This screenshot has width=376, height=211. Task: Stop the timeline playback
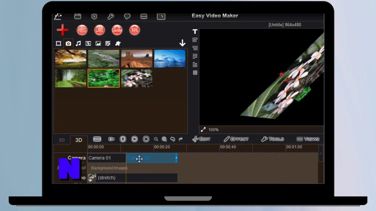pos(146,139)
